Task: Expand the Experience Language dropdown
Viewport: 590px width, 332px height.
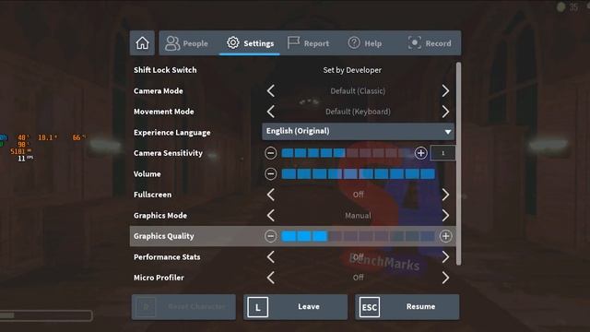Action: [359, 131]
